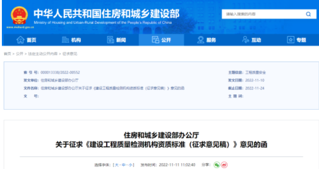Viewport: 319px width, 169px height.
Task: Click the national emblem logo
Action: 19,15
